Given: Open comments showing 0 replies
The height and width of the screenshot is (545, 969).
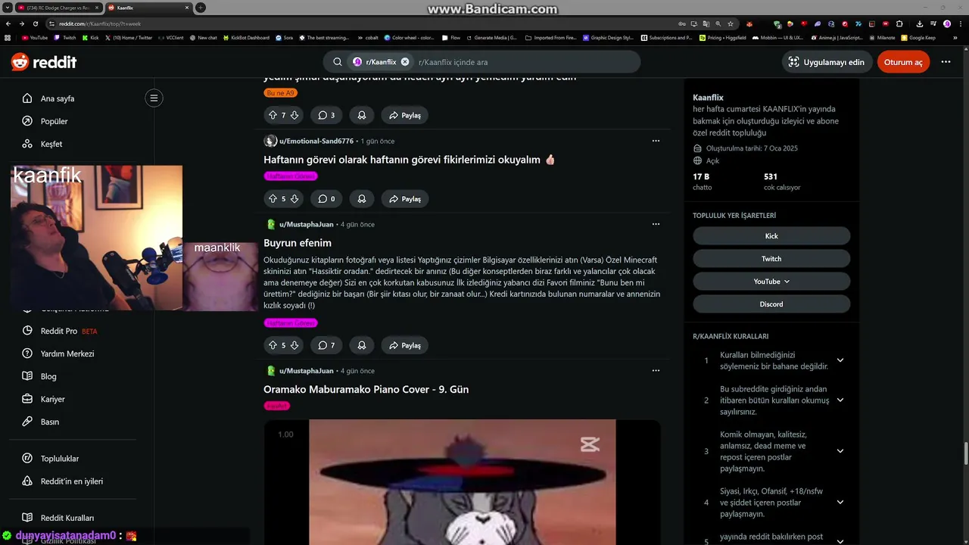Looking at the screenshot, I should coord(326,198).
